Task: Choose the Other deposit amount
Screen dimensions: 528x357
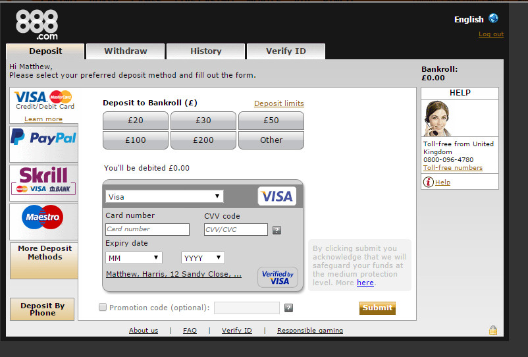Action: tap(271, 140)
